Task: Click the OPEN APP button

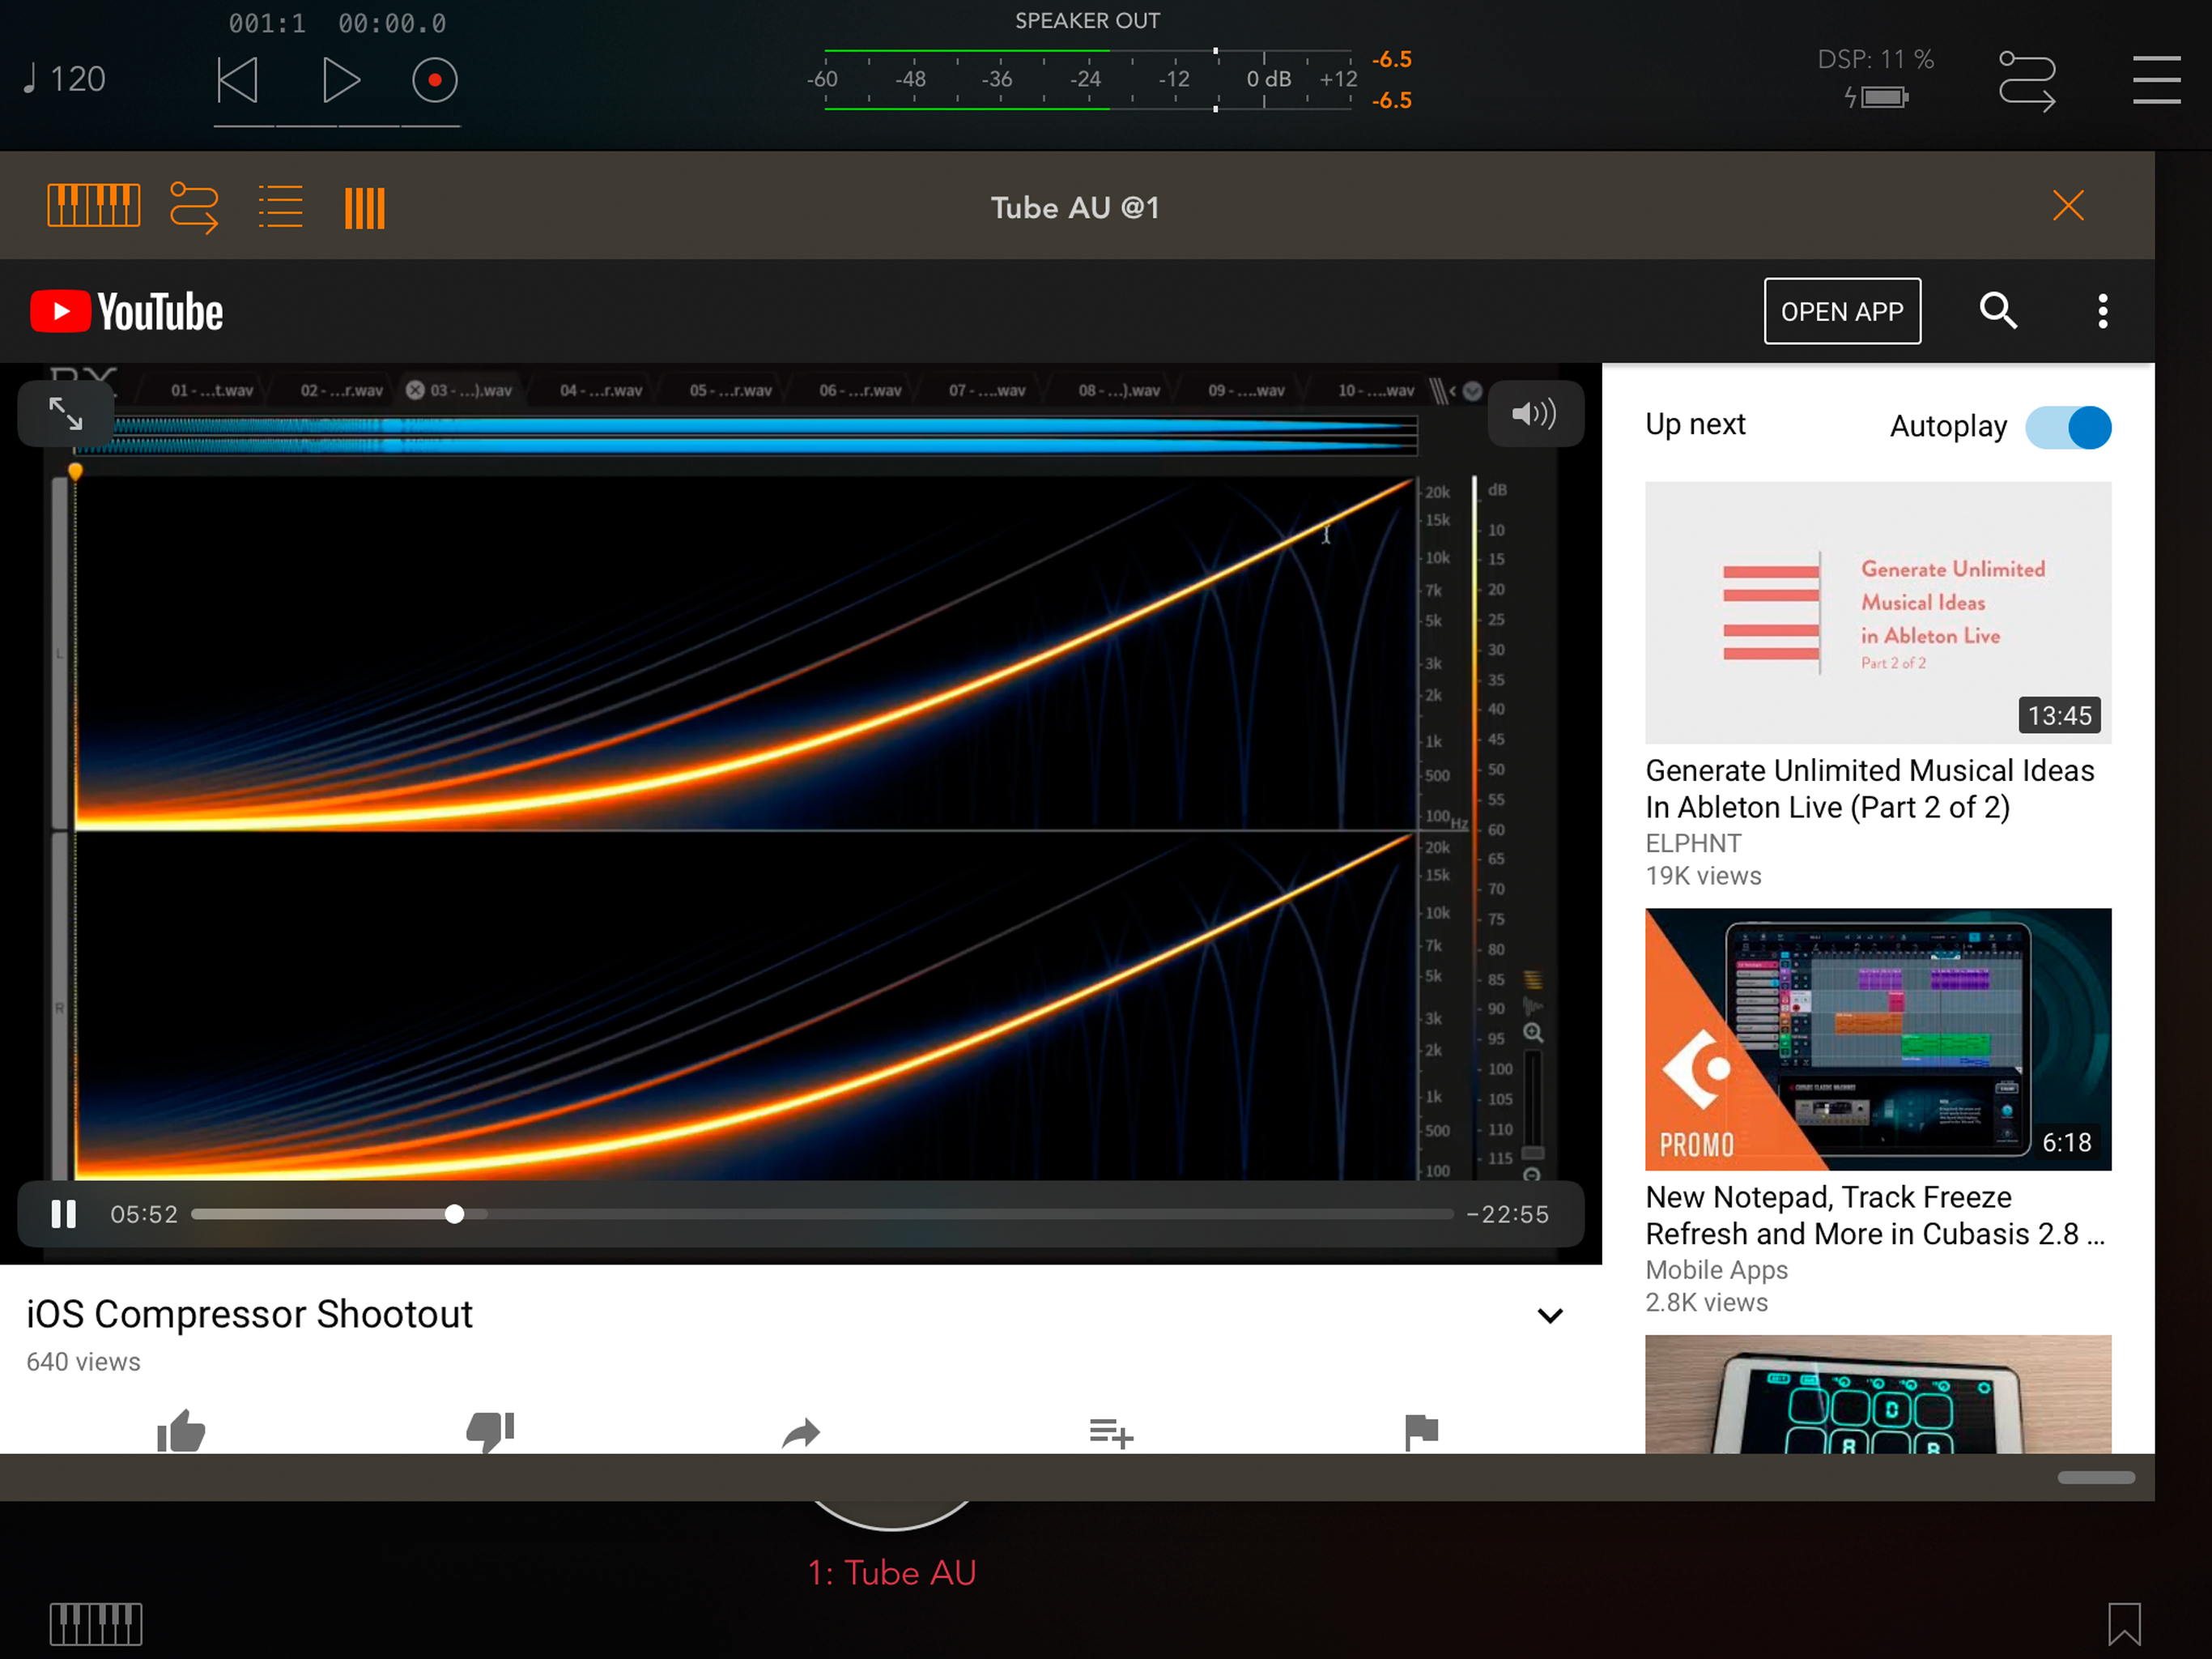Action: (x=1841, y=311)
